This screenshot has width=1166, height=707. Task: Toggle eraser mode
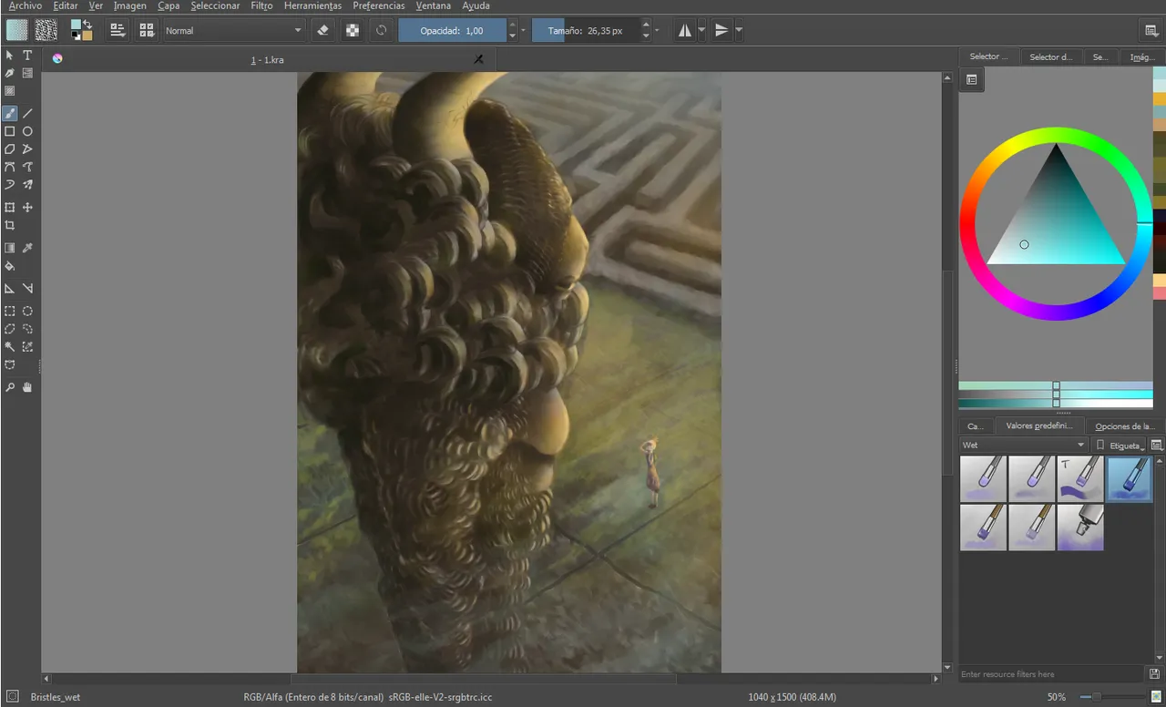coord(322,30)
